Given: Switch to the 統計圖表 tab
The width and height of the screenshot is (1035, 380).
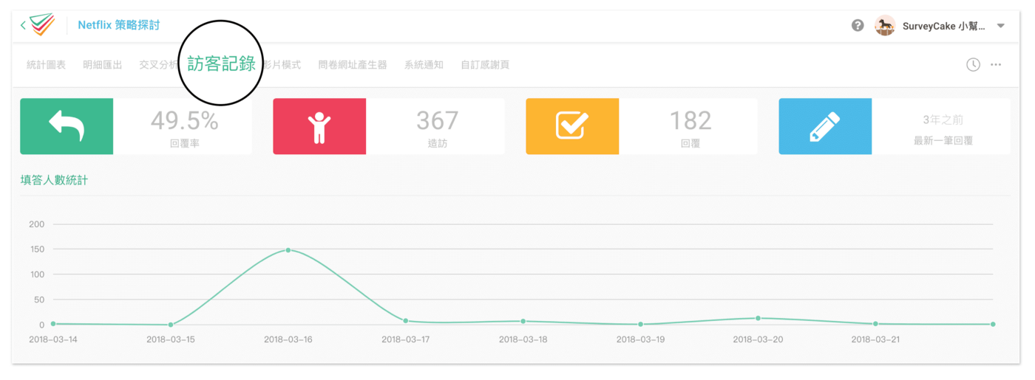Looking at the screenshot, I should point(46,65).
